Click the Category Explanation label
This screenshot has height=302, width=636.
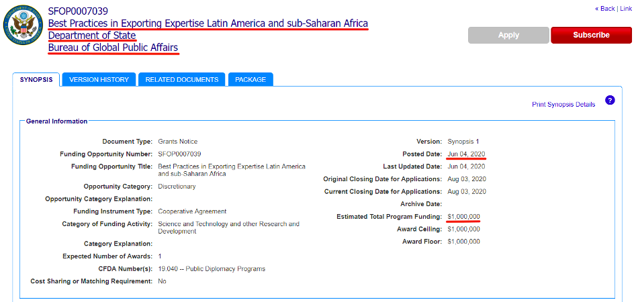tap(118, 244)
